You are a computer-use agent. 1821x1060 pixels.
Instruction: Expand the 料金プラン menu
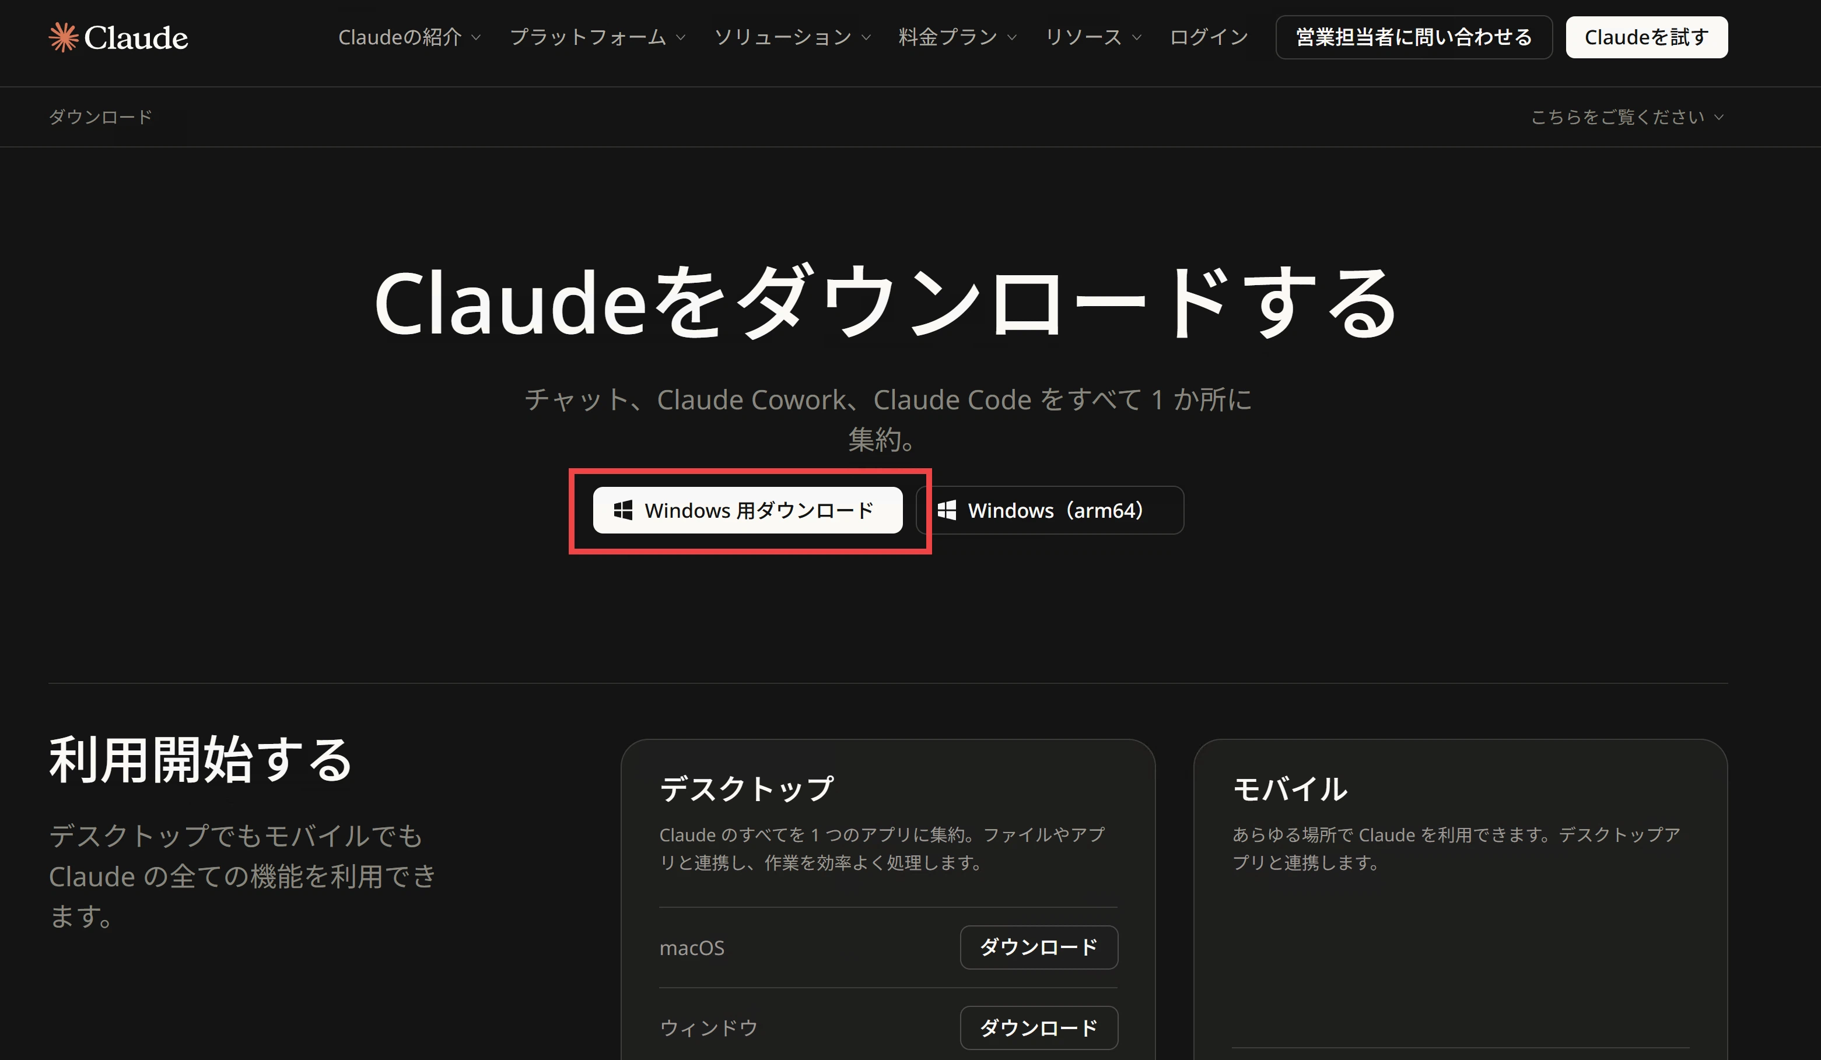tap(958, 37)
